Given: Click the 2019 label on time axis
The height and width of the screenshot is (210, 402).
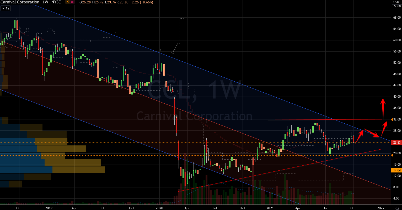Looking at the screenshot, I should [49, 208].
